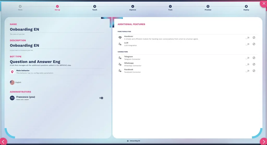Edit the description Onboarding EN field
This screenshot has height=145, width=267.
tap(57, 45)
